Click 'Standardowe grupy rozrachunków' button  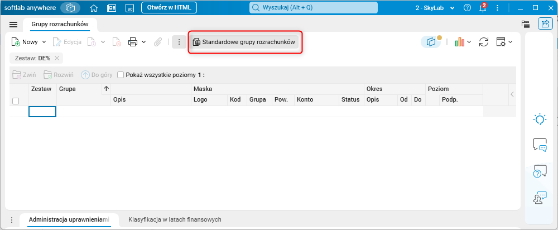tap(244, 42)
